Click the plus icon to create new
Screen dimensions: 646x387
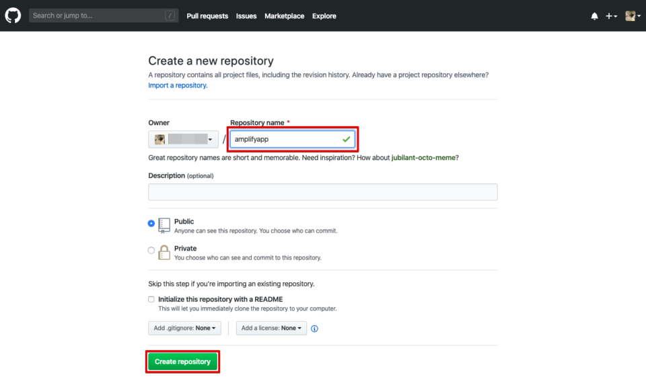coord(609,15)
